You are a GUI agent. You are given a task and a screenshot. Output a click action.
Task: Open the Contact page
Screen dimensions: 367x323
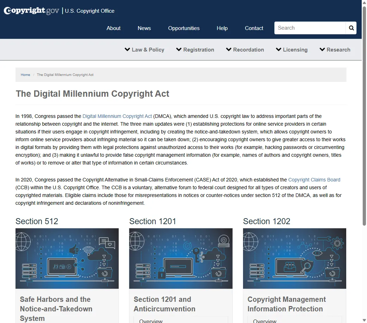tap(254, 28)
